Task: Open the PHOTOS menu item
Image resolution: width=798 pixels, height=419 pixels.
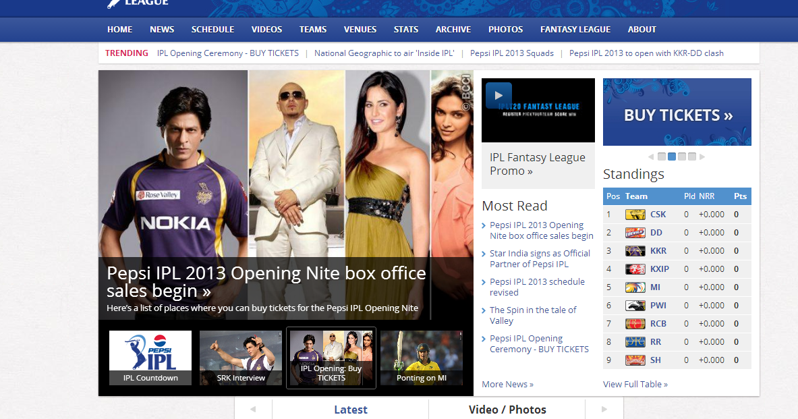Action: (x=506, y=30)
